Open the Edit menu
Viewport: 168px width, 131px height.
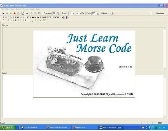coord(7,9)
